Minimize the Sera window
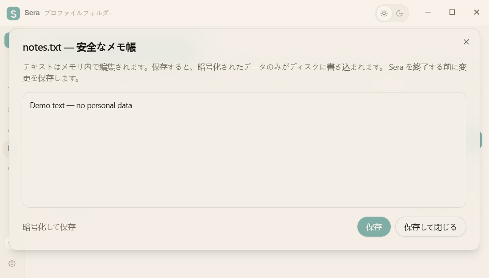 (x=428, y=12)
